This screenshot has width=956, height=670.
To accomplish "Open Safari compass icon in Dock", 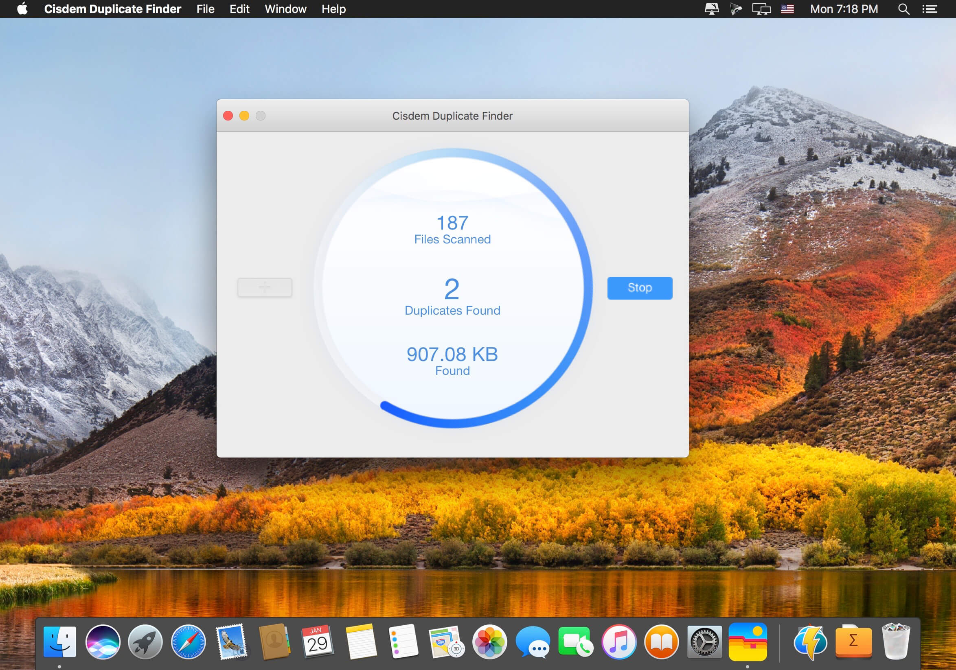I will tap(188, 642).
